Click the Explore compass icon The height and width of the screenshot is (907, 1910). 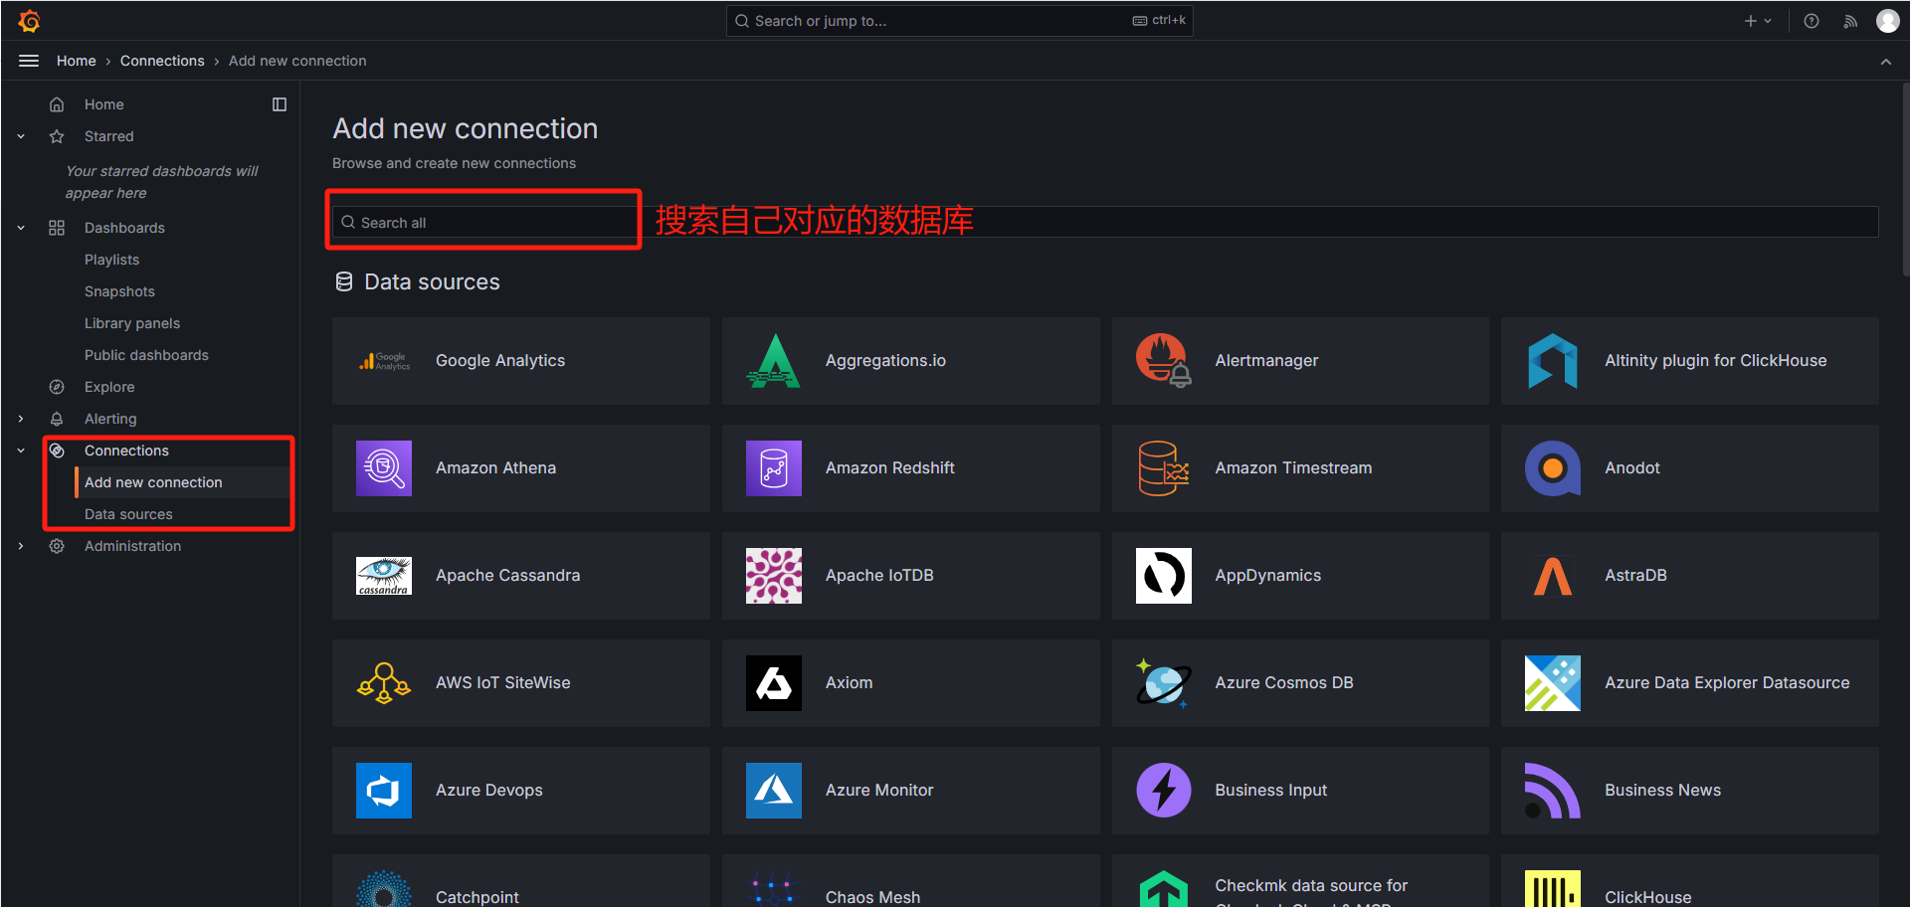pyautogui.click(x=57, y=387)
